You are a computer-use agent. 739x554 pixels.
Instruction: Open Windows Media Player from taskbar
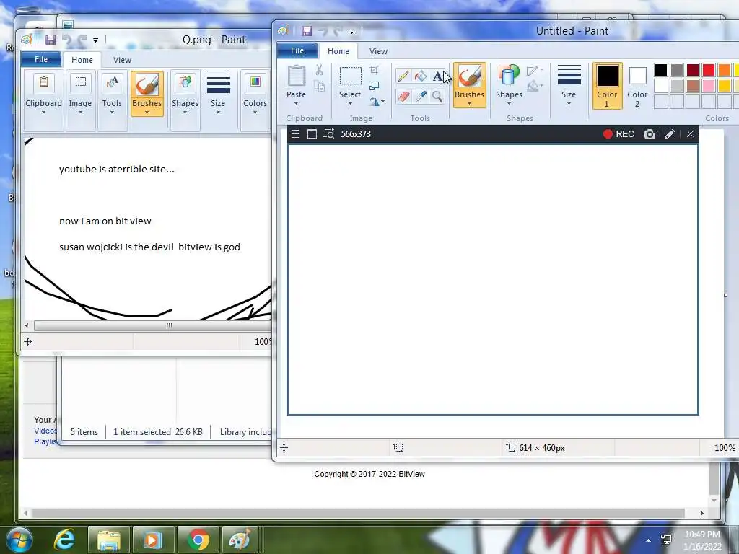pyautogui.click(x=153, y=540)
